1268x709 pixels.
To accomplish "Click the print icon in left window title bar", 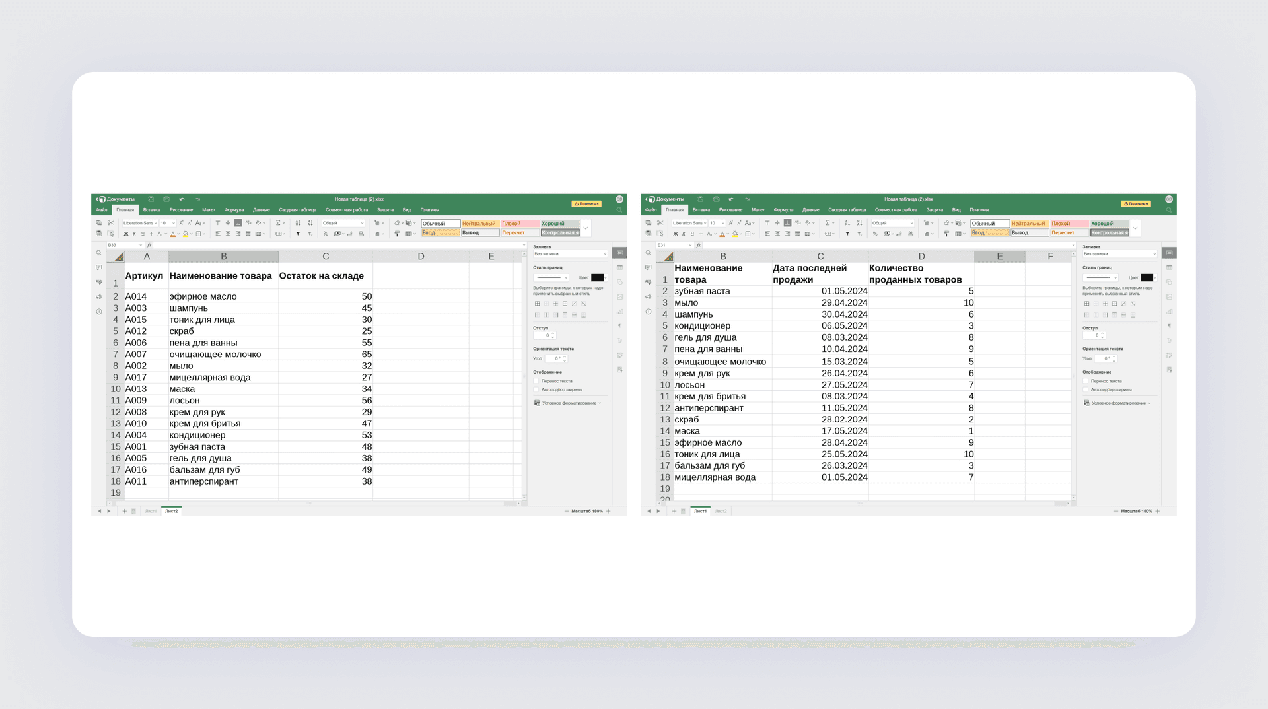I will [x=166, y=199].
